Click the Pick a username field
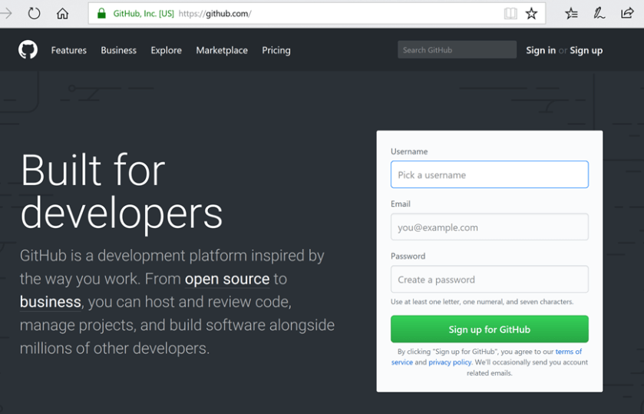The image size is (644, 414). [x=489, y=175]
